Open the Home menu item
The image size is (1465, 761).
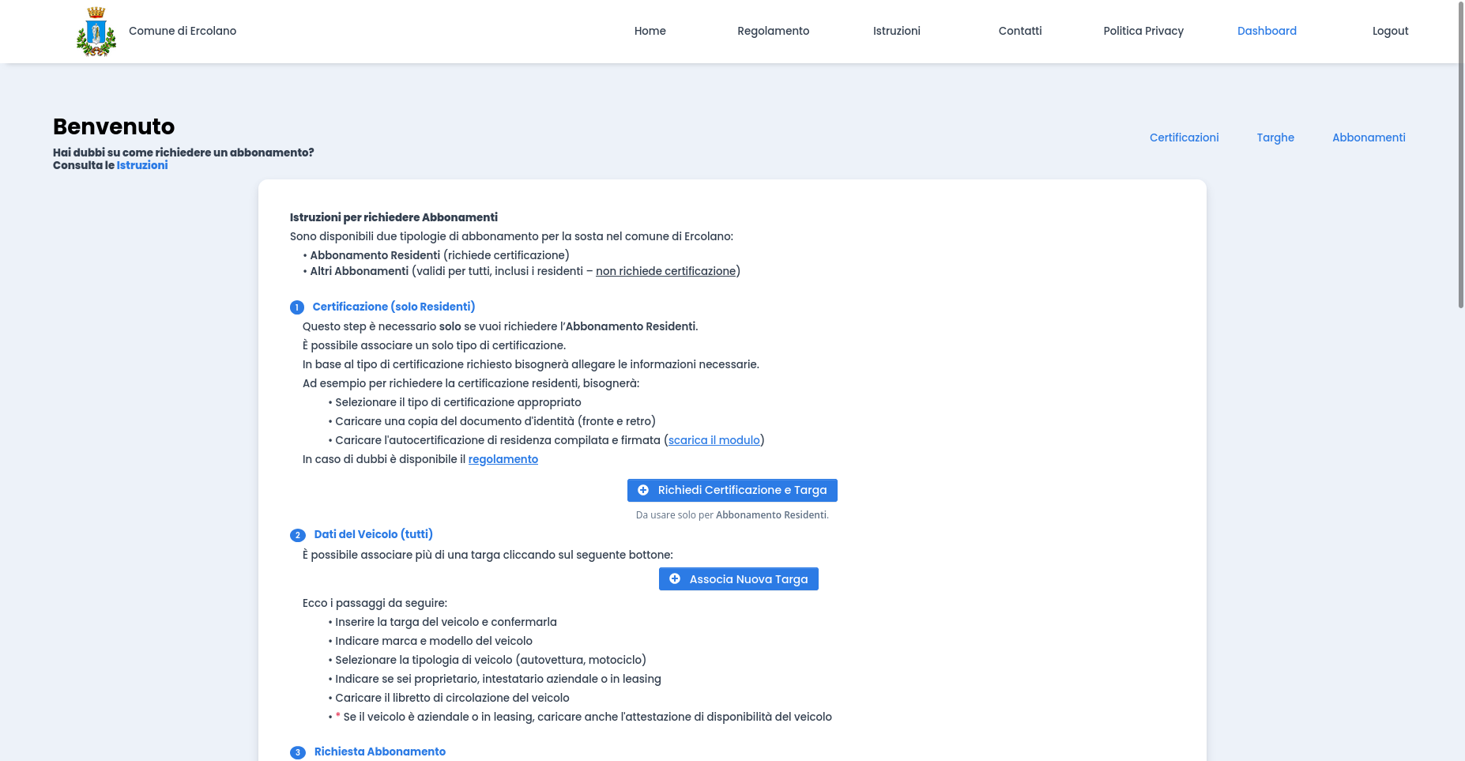650,31
